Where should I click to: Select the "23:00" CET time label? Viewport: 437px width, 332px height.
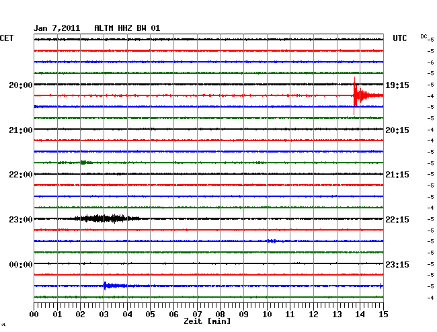[x=21, y=220]
